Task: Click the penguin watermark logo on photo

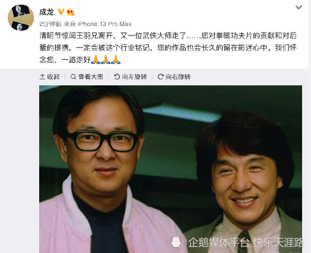Action: coord(176,242)
